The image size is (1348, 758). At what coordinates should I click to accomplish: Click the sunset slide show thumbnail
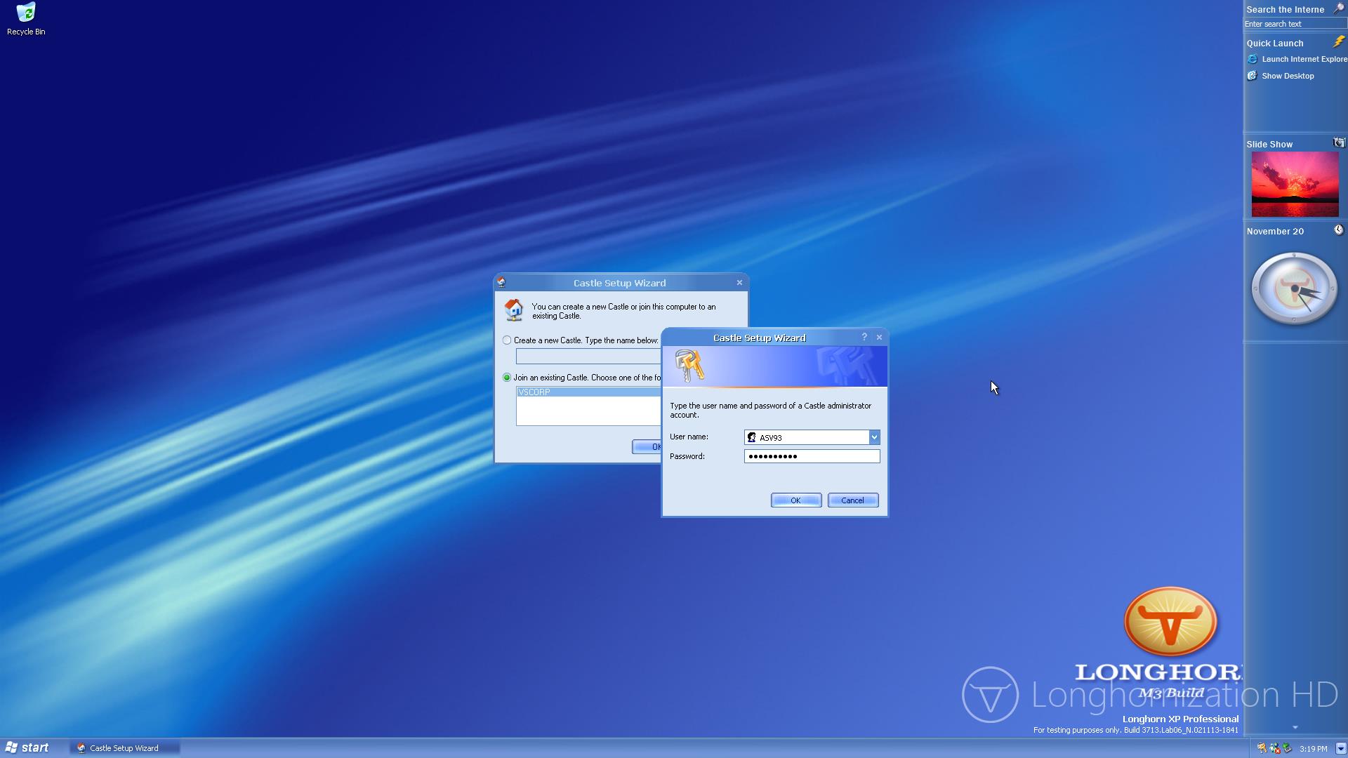click(x=1294, y=184)
